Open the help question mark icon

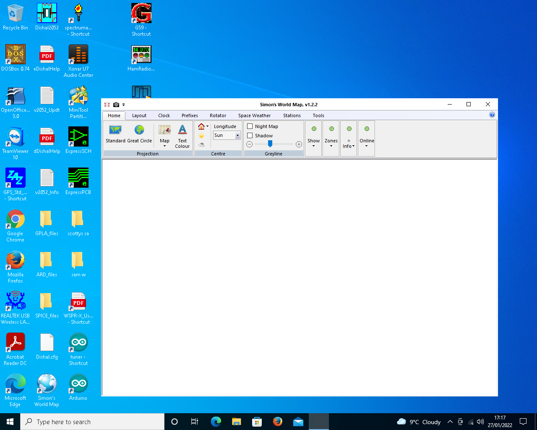(x=492, y=115)
